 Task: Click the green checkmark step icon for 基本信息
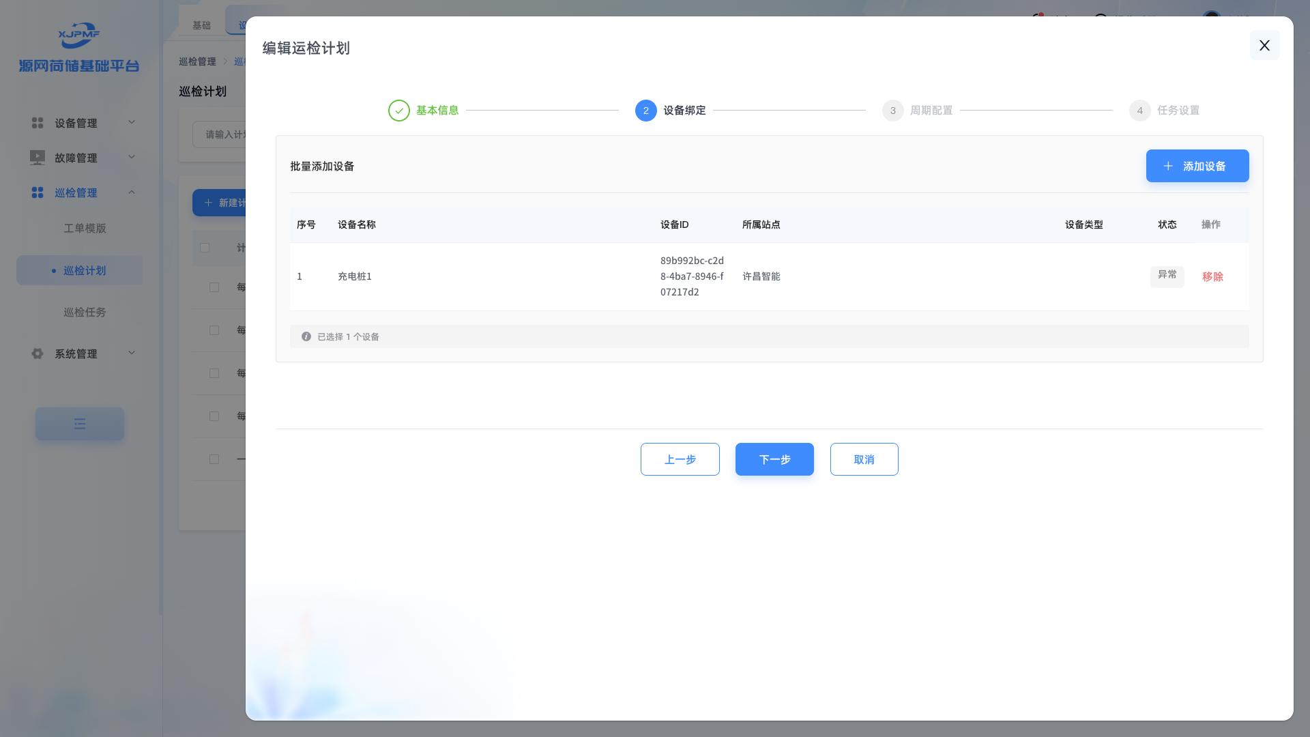point(399,111)
